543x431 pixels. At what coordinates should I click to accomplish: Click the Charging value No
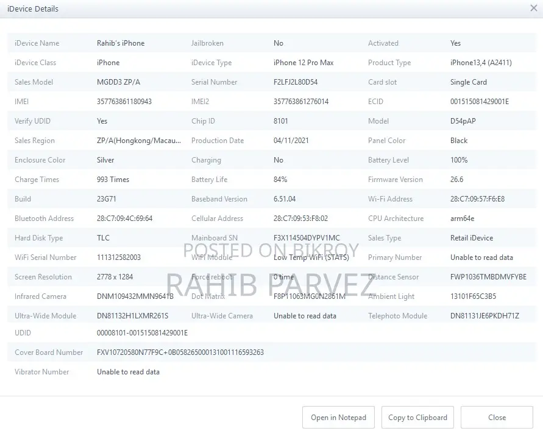click(x=278, y=160)
